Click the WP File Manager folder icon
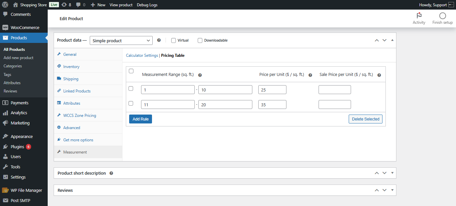The width and height of the screenshot is (456, 206). tap(5, 190)
